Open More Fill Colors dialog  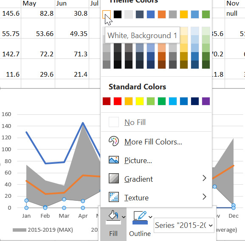156,141
